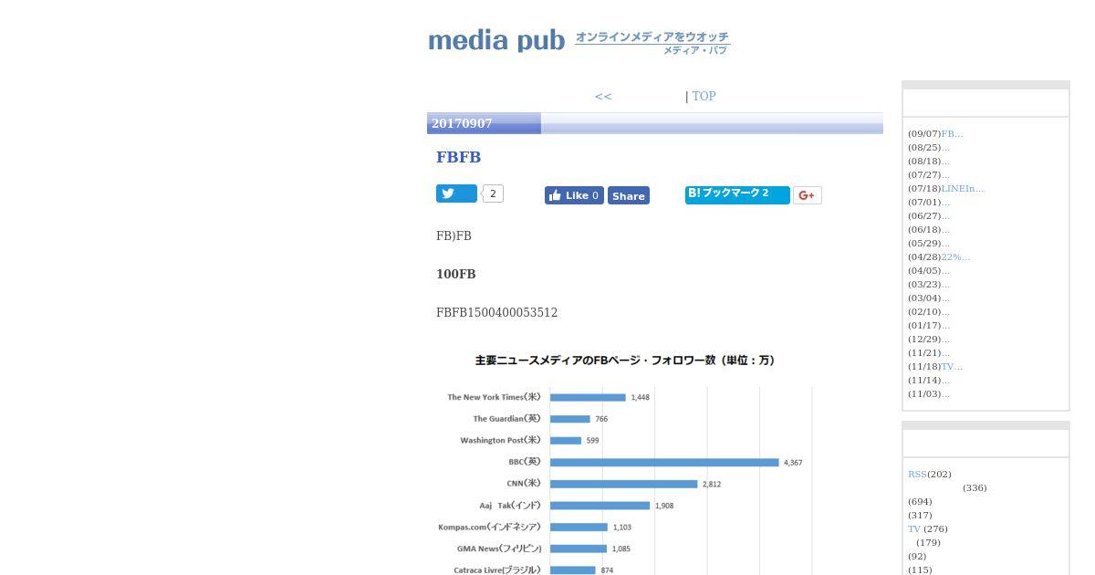Open the 12/29 recent post link
1095x575 pixels.
point(945,339)
